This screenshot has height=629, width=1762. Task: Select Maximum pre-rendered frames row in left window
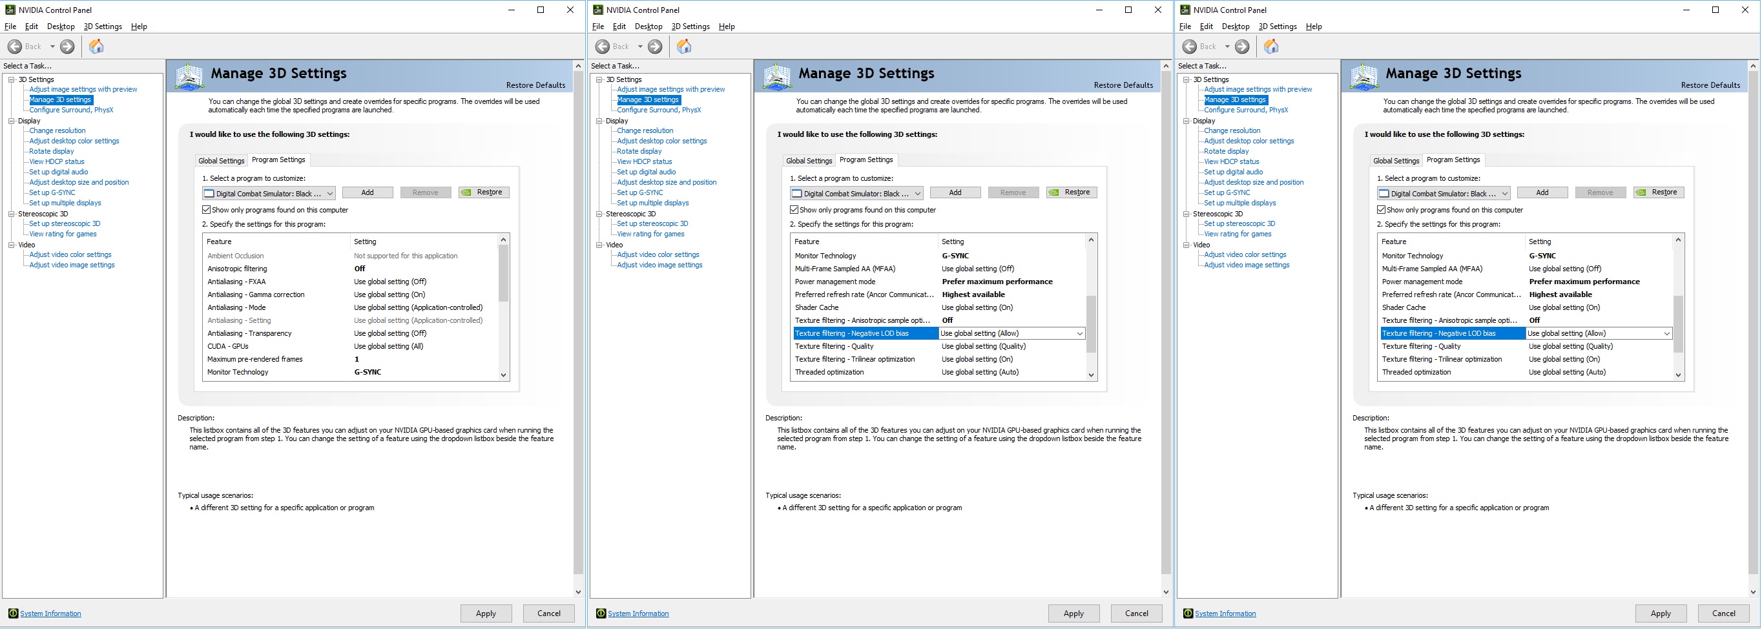point(350,359)
